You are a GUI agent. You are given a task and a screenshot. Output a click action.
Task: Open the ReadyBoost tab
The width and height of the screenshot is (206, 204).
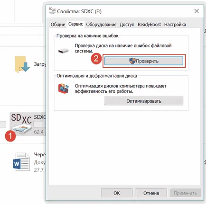(149, 25)
